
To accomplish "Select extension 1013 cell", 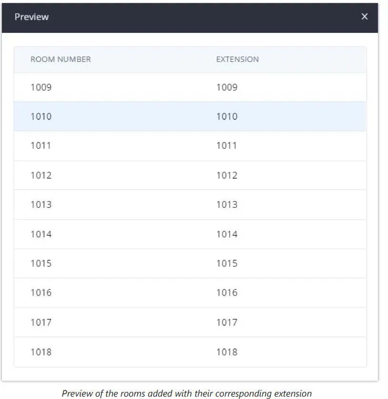I will click(227, 205).
